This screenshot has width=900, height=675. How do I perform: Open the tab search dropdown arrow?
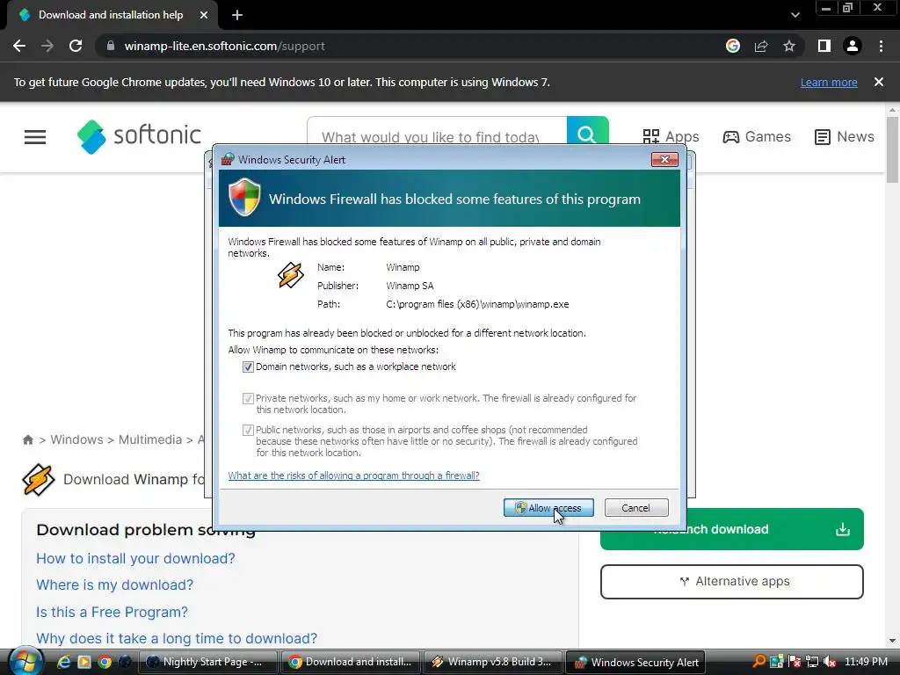(795, 15)
